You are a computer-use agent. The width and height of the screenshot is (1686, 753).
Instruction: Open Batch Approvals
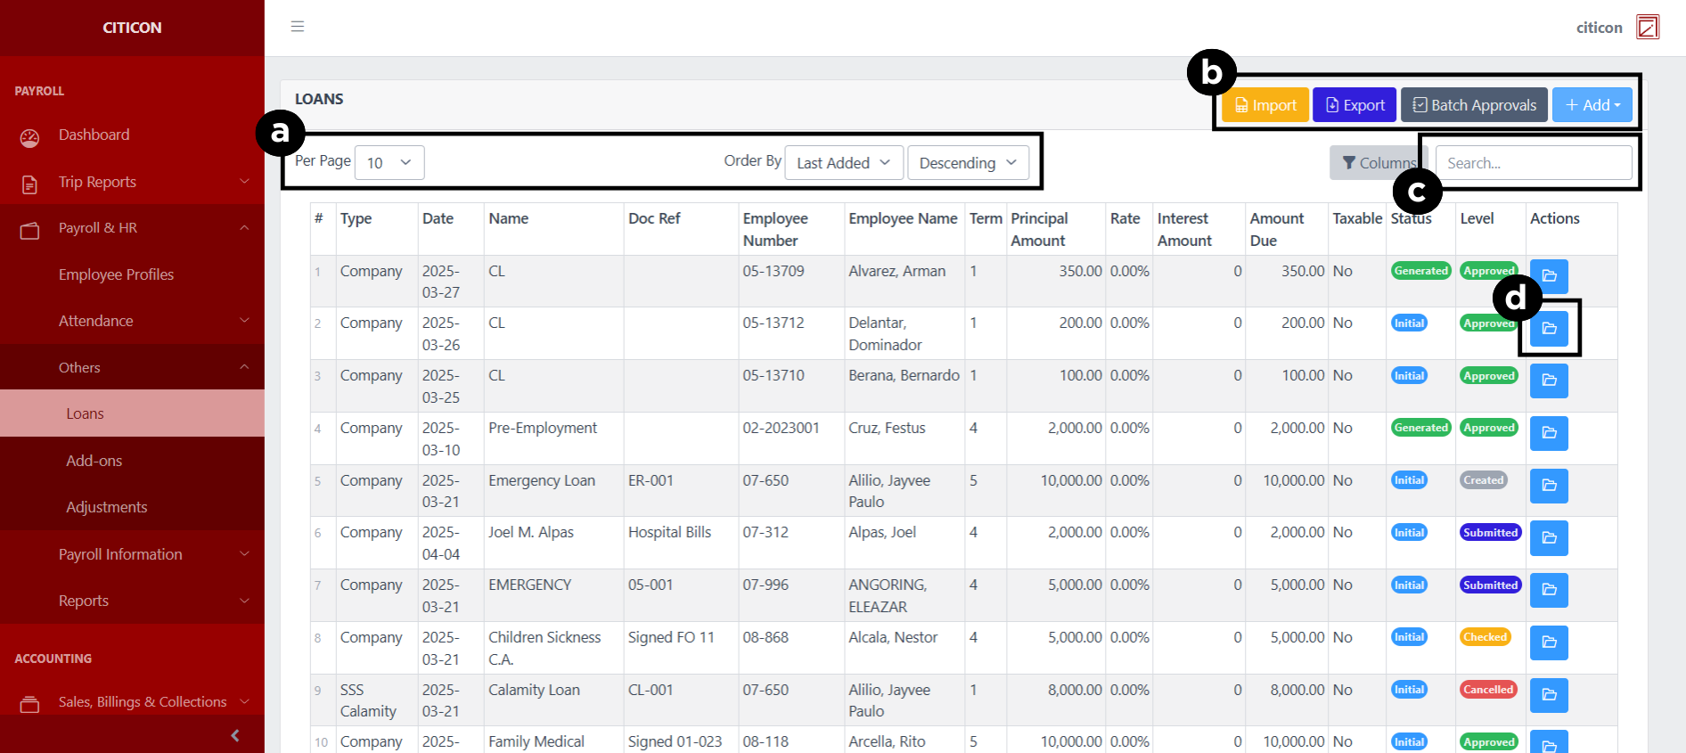tap(1475, 105)
